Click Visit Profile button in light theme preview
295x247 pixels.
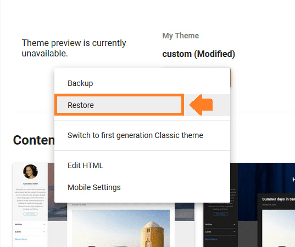(30, 214)
